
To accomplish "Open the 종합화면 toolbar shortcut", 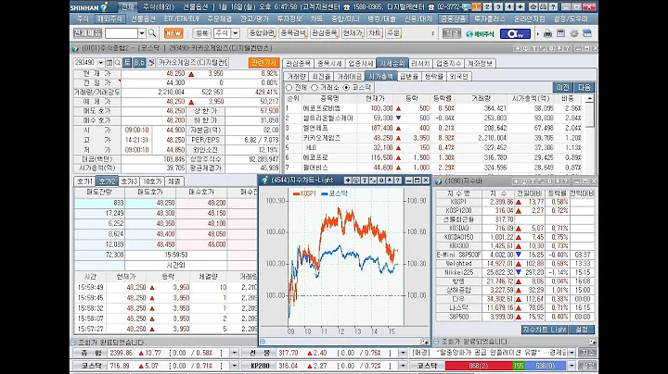I will coord(262,33).
